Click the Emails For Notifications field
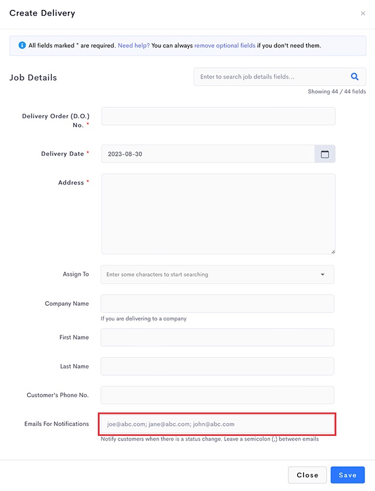The height and width of the screenshot is (491, 375). click(217, 424)
